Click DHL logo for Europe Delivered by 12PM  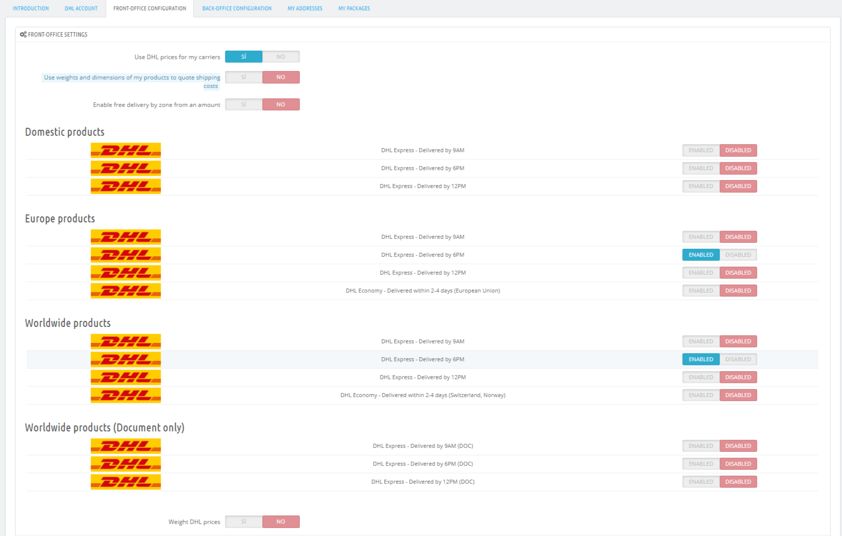coord(125,273)
